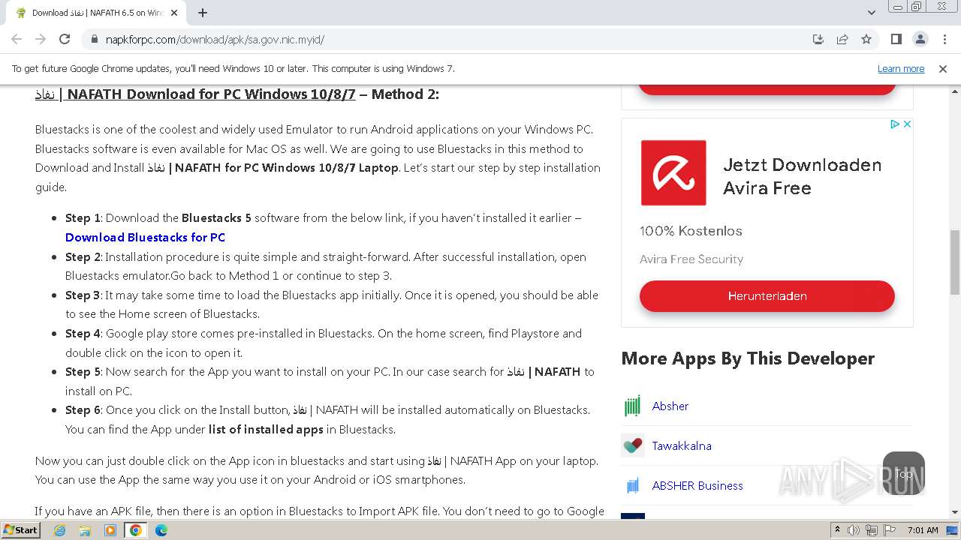
Task: Click the Avira logo in ad
Action: click(673, 172)
